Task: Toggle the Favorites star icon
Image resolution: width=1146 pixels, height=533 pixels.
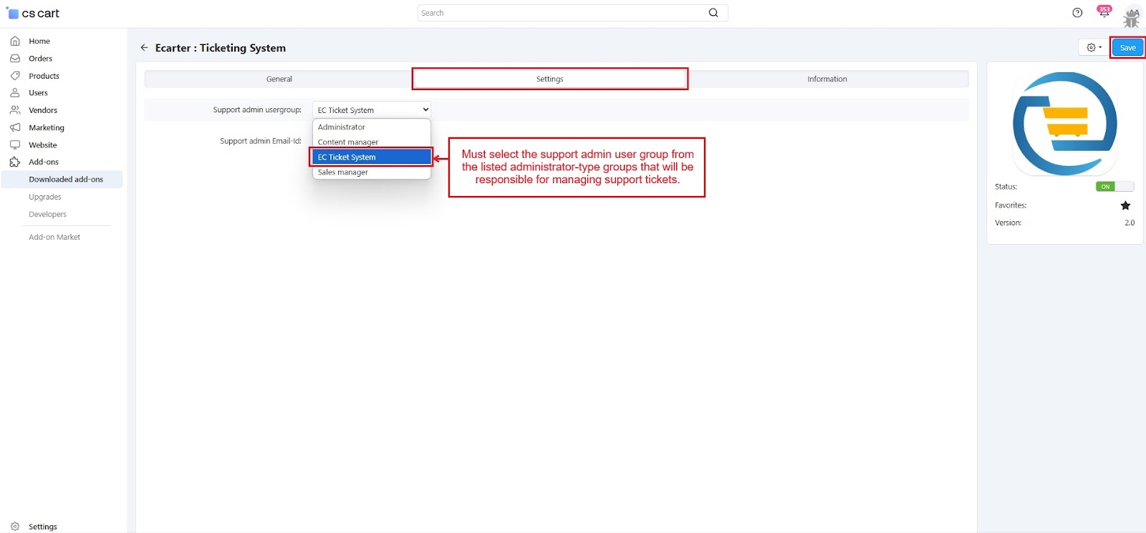Action: point(1125,205)
